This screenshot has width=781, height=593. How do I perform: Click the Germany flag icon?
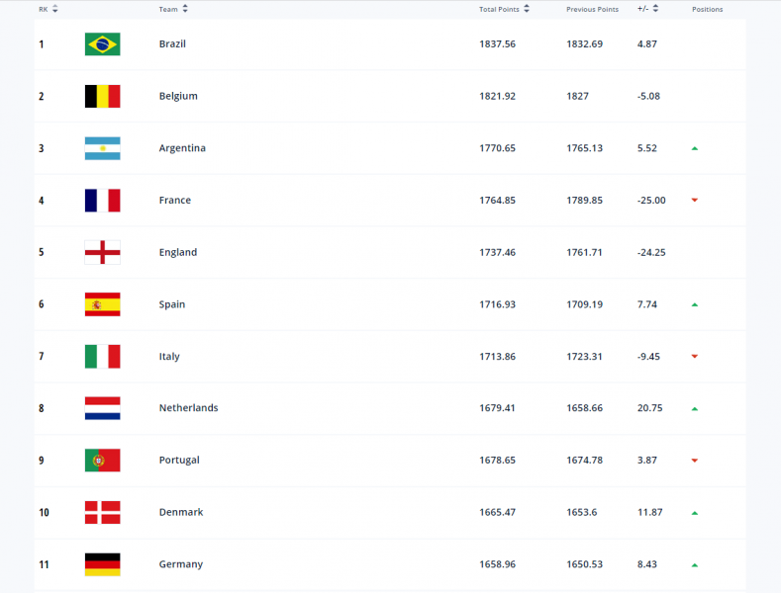(102, 564)
